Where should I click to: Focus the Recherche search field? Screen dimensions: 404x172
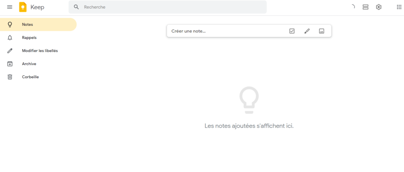170,7
